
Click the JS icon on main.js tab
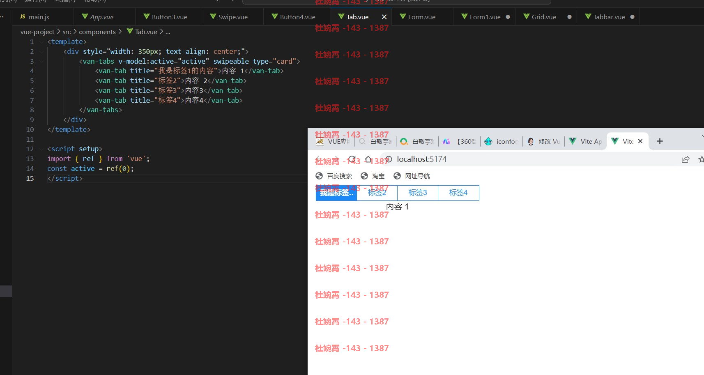(23, 16)
